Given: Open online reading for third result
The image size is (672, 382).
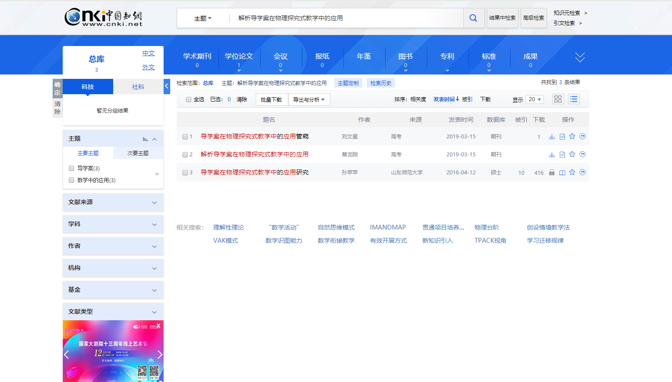Looking at the screenshot, I should (x=562, y=173).
